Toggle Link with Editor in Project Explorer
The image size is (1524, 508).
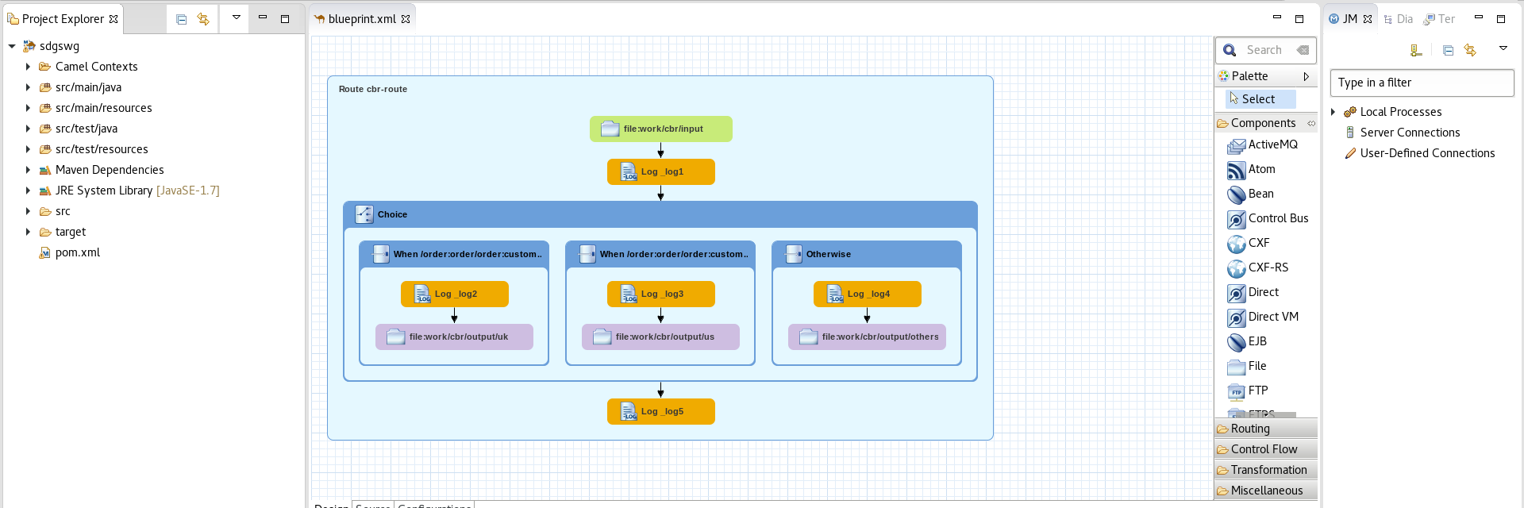[x=203, y=19]
